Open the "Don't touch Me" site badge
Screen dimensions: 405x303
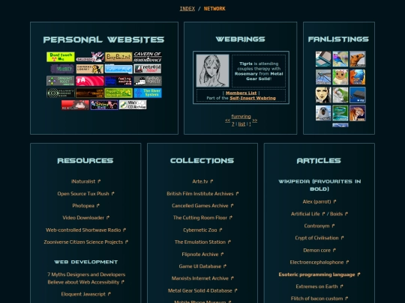[61, 57]
